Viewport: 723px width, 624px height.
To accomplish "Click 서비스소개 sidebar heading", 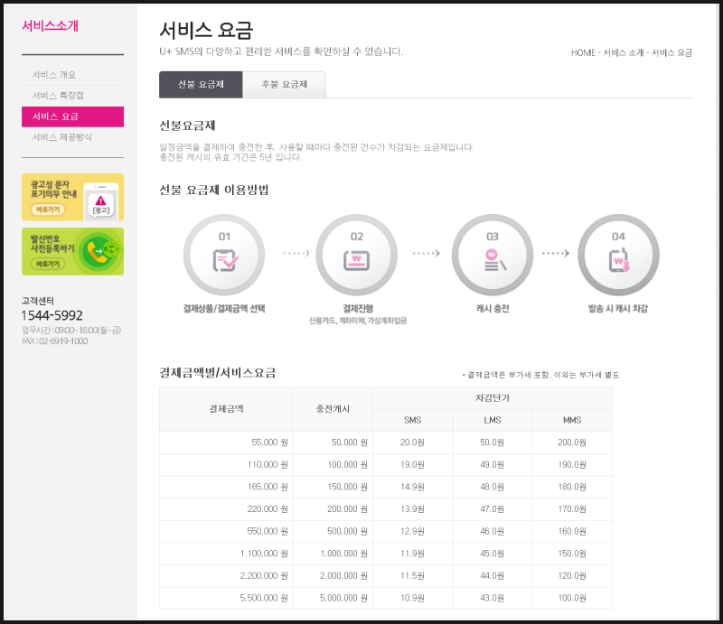I will (50, 26).
